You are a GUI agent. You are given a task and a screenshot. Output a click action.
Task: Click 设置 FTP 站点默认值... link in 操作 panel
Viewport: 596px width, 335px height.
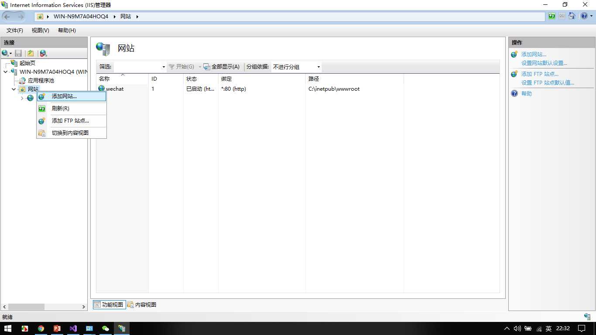pos(548,83)
